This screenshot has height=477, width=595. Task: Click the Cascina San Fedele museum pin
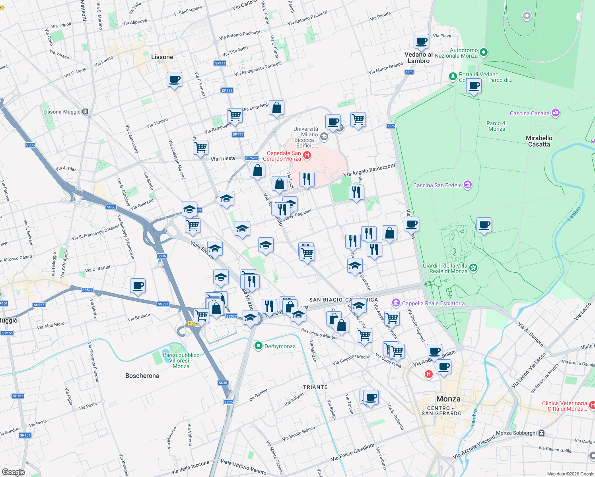pyautogui.click(x=468, y=185)
